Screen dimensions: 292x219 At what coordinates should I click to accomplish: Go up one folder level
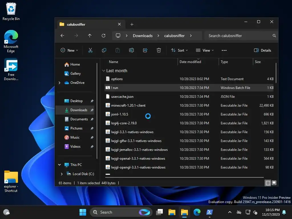pos(90,36)
